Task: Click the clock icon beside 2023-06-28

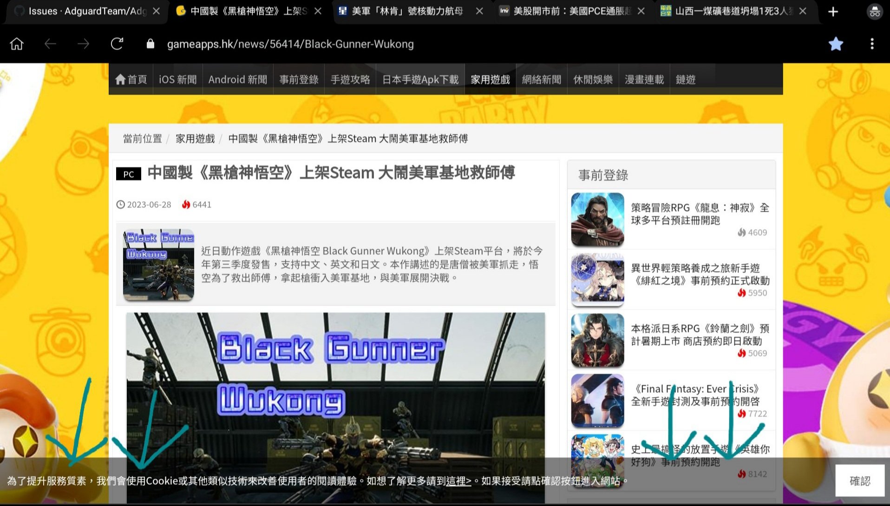Action: click(121, 204)
